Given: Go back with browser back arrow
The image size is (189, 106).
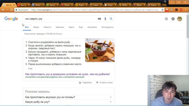Looking at the screenshot, I should click(3, 10).
